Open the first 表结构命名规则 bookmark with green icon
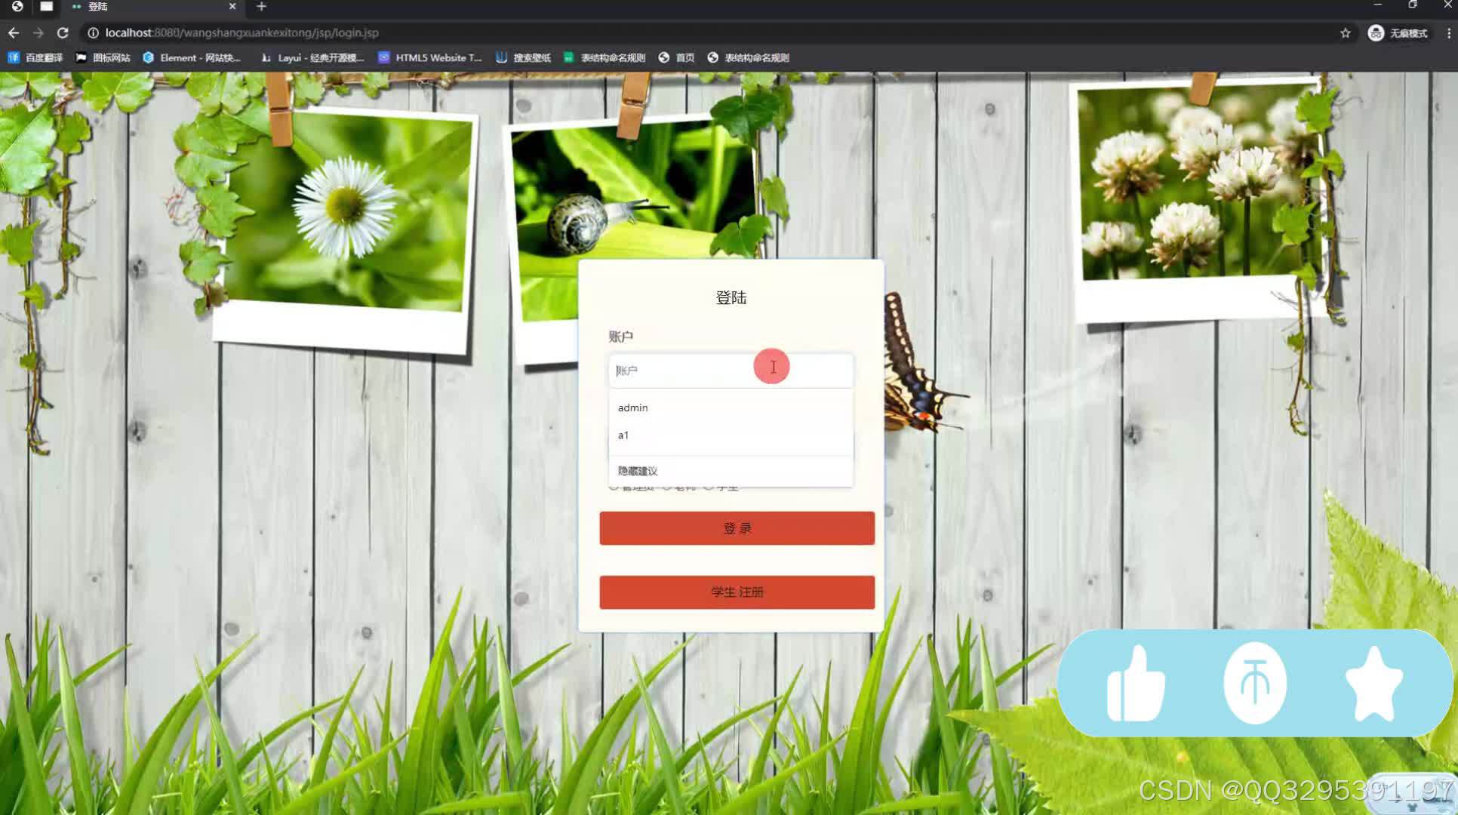Screen dimensions: 1458x815 point(604,58)
